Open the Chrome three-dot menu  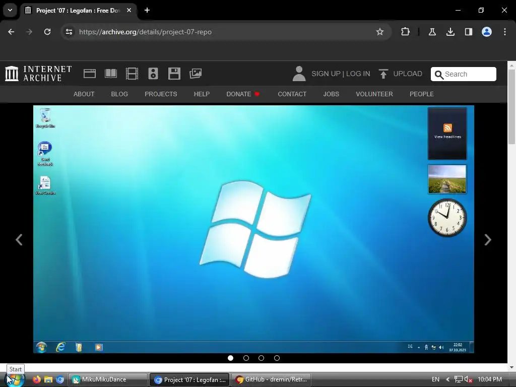(504, 32)
